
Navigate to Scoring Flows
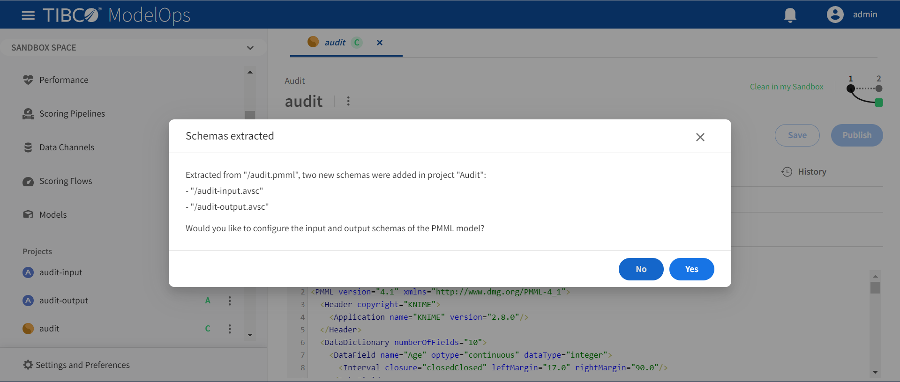pyautogui.click(x=66, y=181)
